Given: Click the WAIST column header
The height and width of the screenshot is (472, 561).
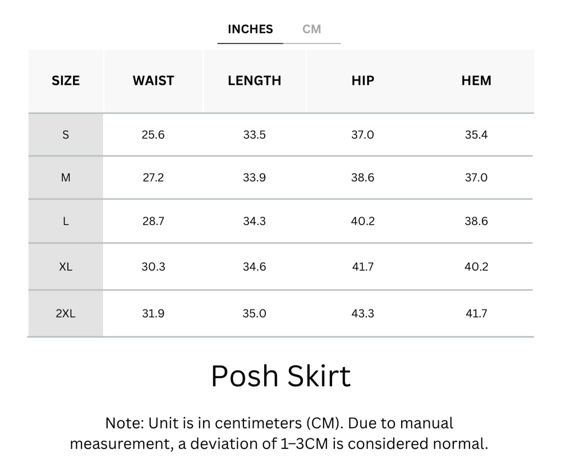Looking at the screenshot, I should (x=153, y=81).
